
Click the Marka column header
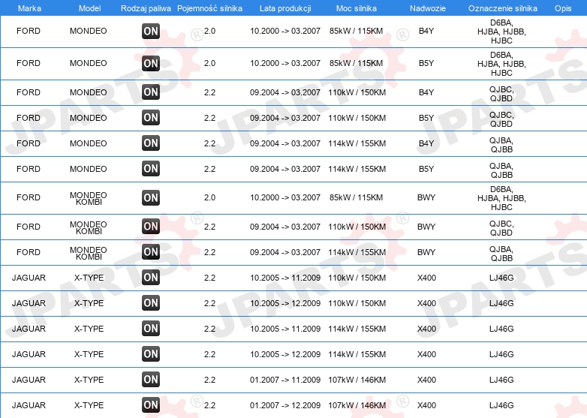point(29,8)
